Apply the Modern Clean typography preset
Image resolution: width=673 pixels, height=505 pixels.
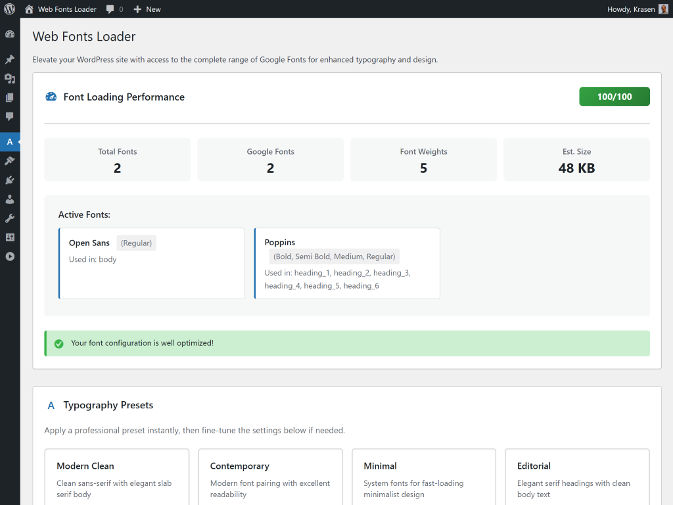pyautogui.click(x=117, y=477)
